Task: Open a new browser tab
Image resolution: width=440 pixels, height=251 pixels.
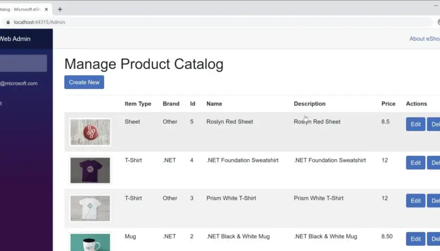Action: 60,9
